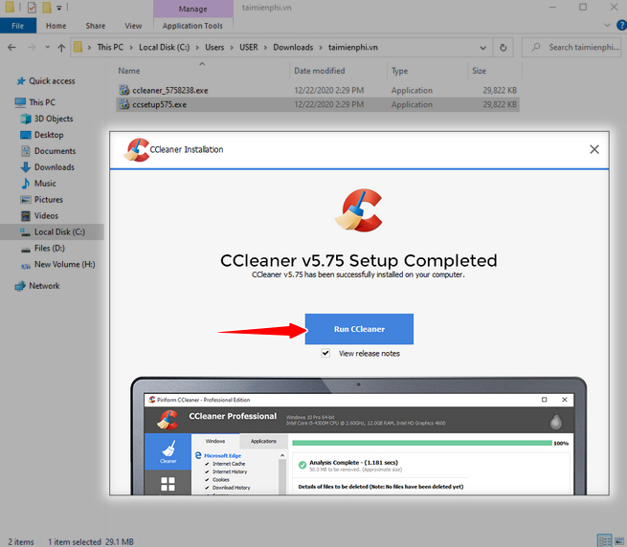Close the CCleaner Installation dialog

click(x=594, y=149)
